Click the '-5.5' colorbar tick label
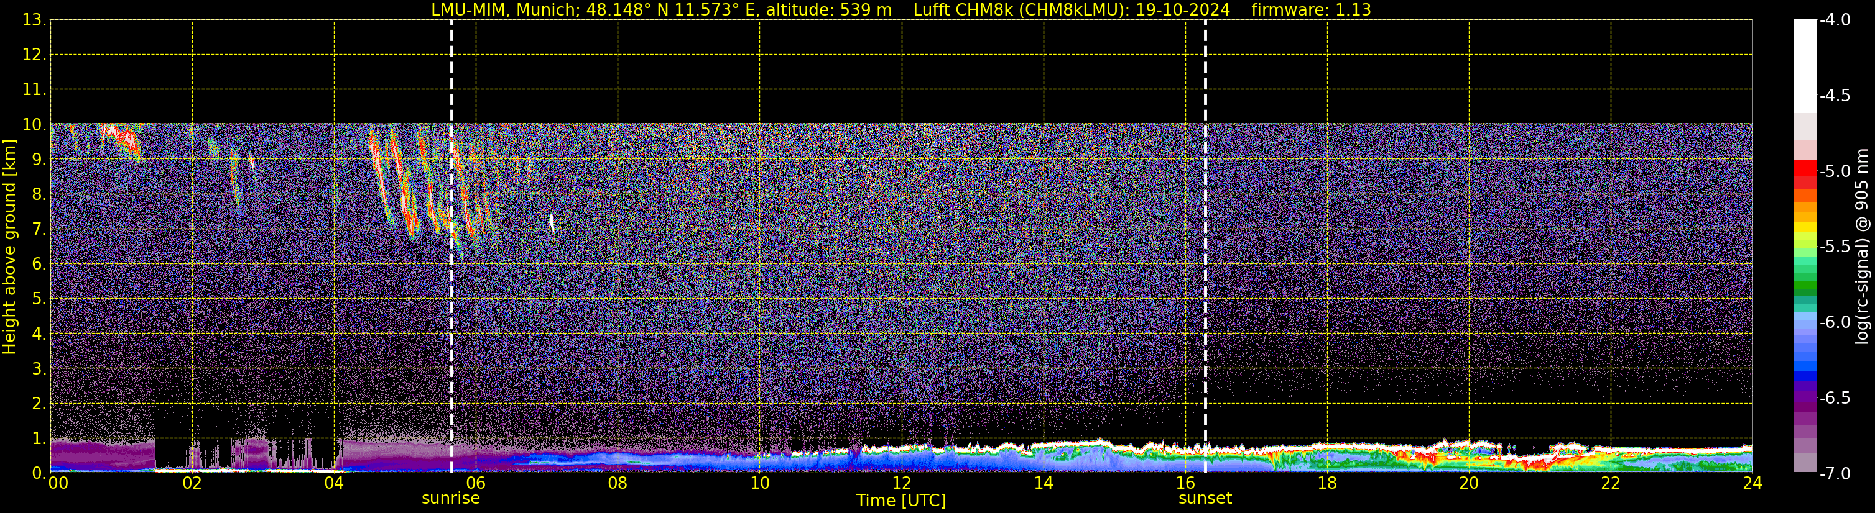Screen dimensions: 1875x513 (1834, 247)
